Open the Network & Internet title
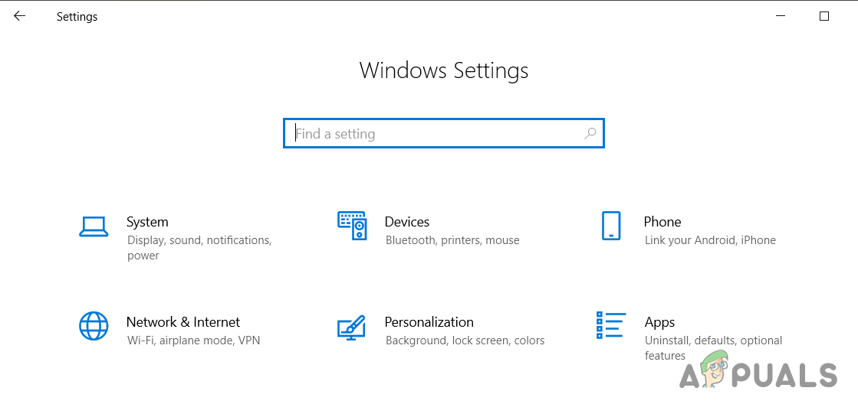The height and width of the screenshot is (404, 858). (x=182, y=322)
